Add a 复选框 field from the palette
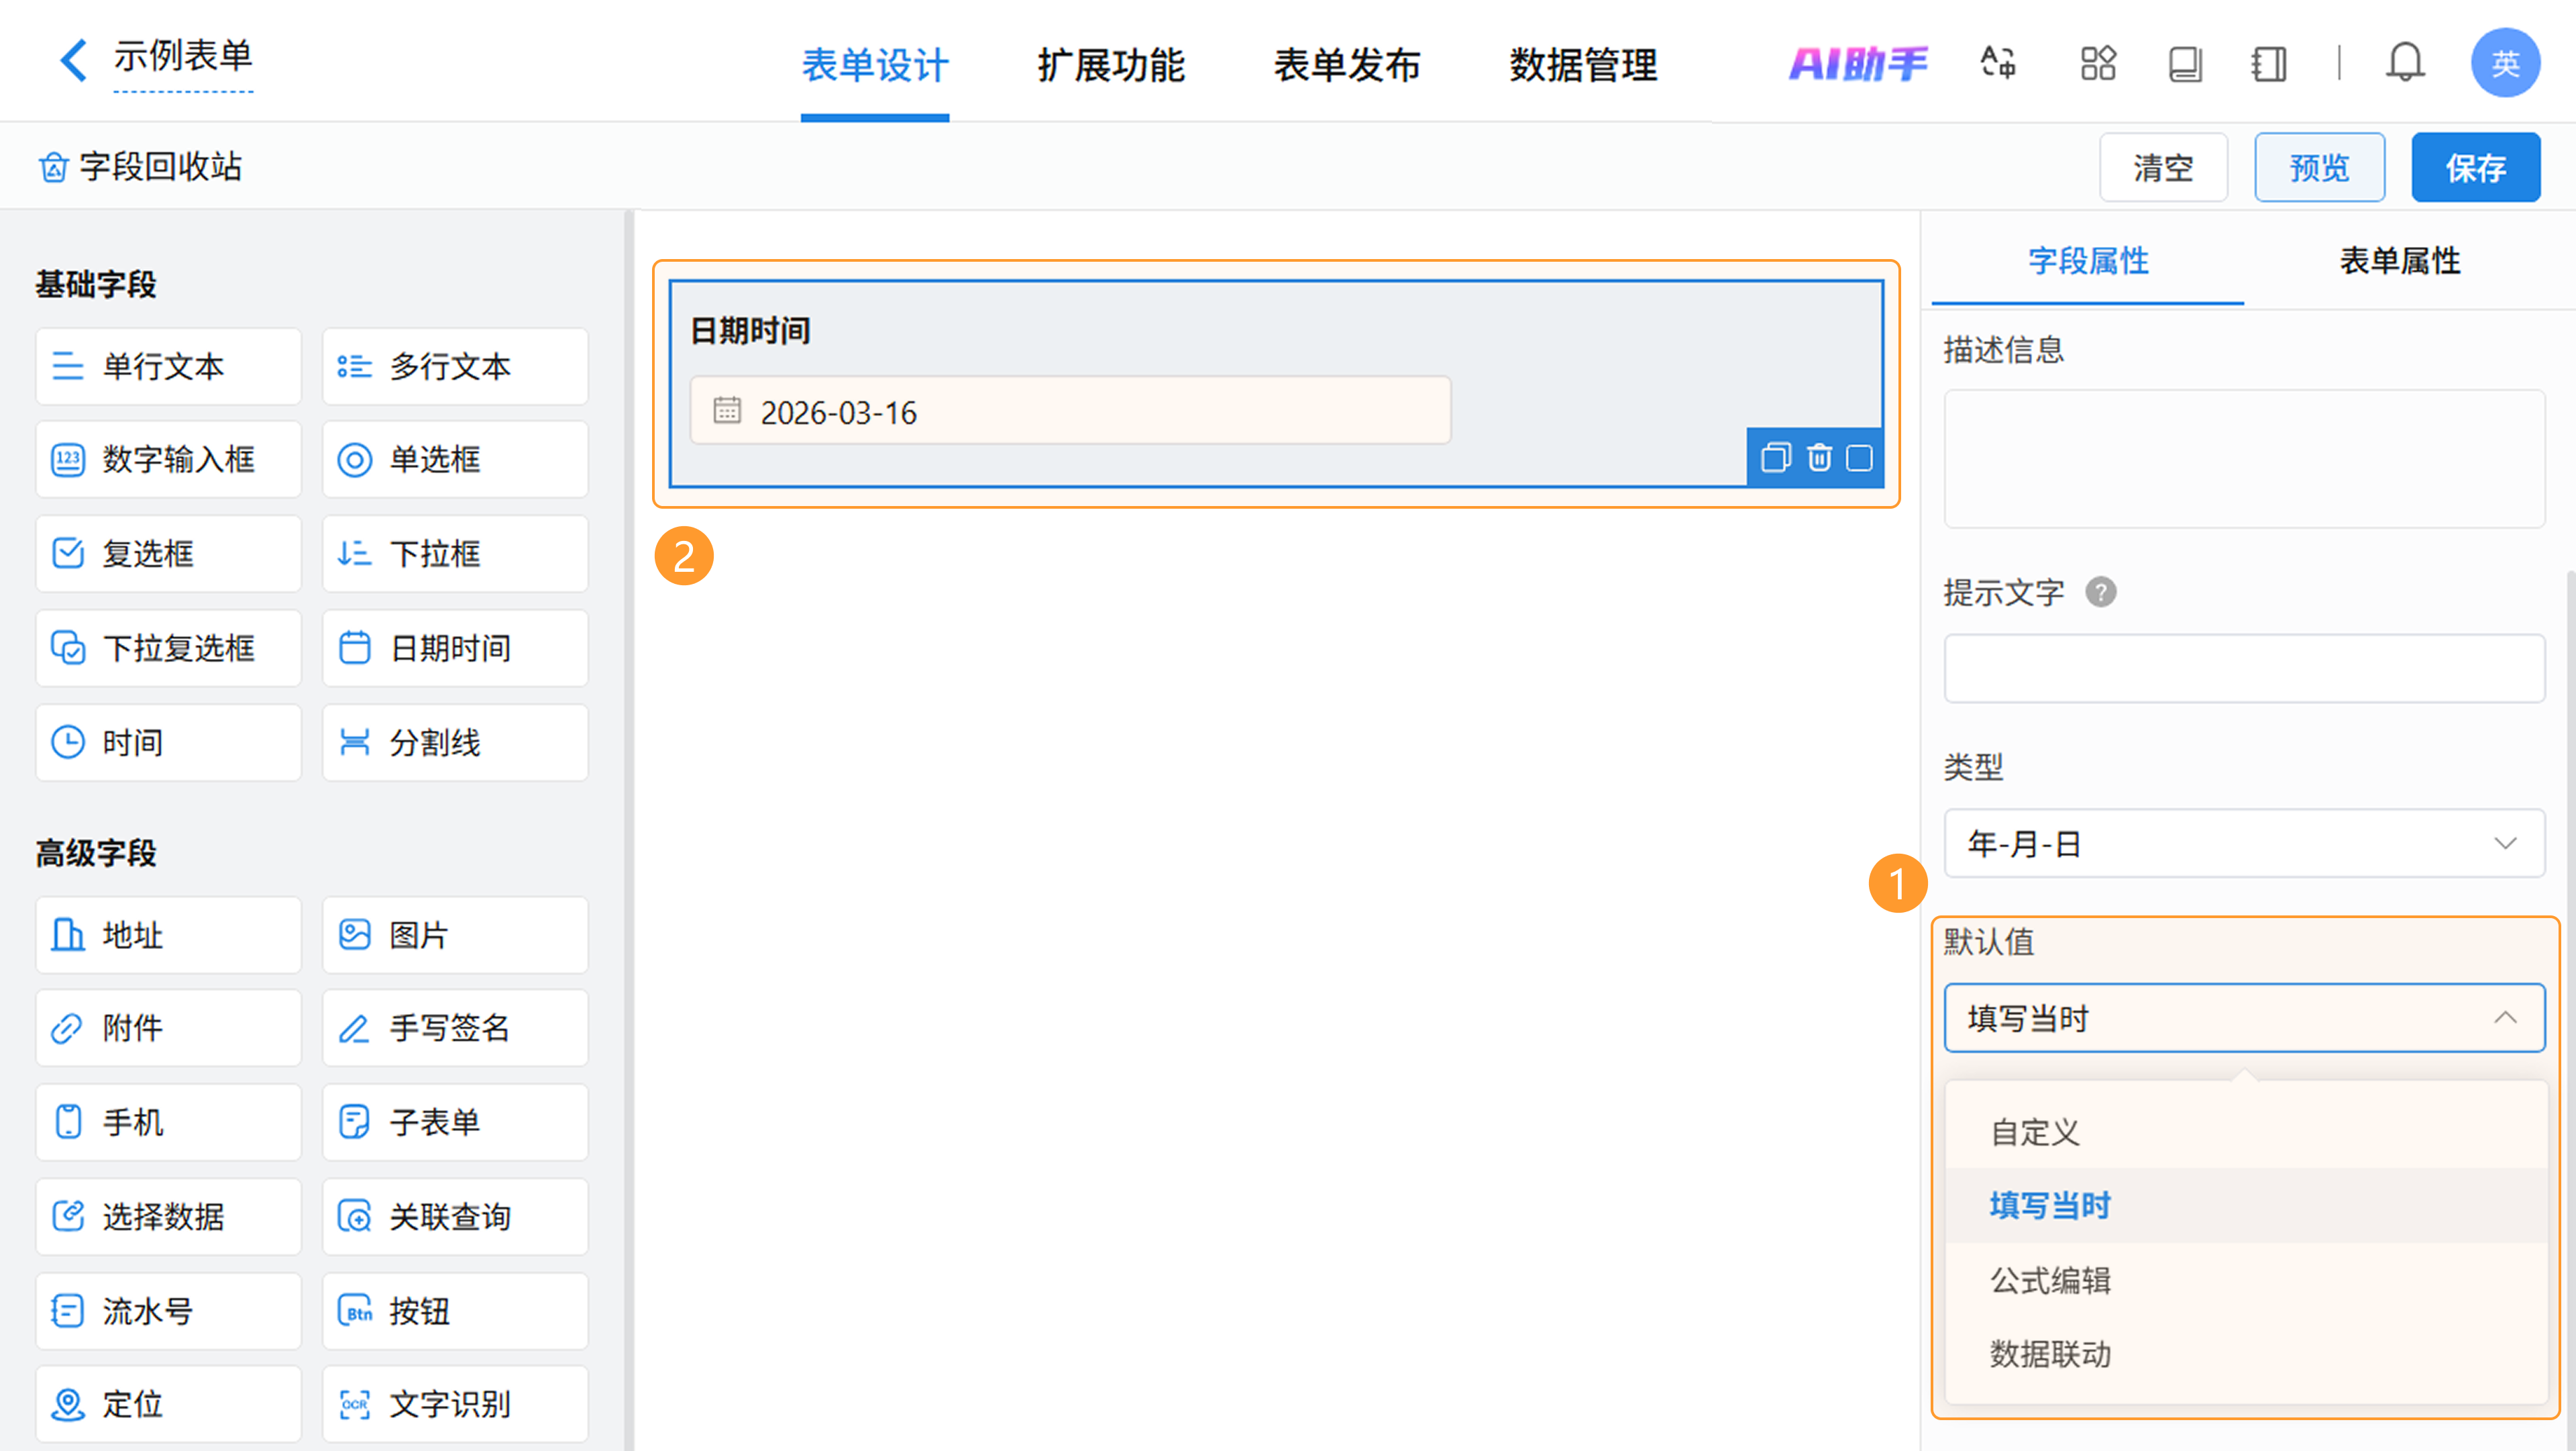 (x=168, y=554)
